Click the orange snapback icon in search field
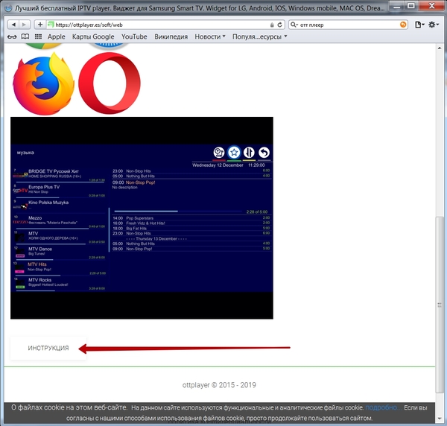Viewport: 447px width, 426px height. [403, 25]
